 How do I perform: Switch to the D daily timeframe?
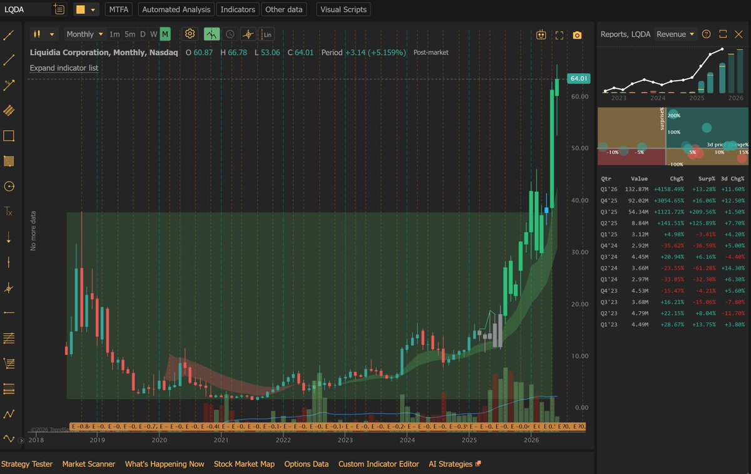[x=143, y=34]
